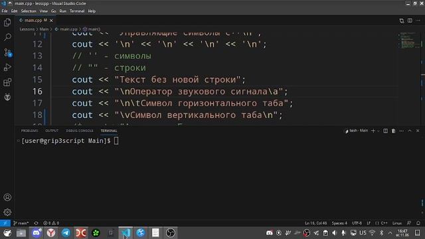Open notifications bell in status bar
The width and height of the screenshot is (425, 239).
(418, 223)
